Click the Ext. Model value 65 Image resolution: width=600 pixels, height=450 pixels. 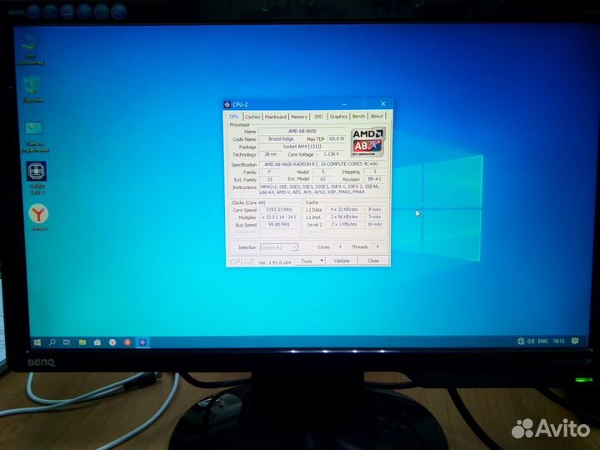(x=323, y=179)
